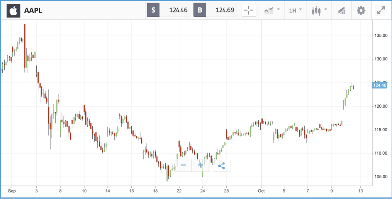Expand the chart type dropdown arrow
Image resolution: width=392 pixels, height=199 pixels.
pyautogui.click(x=326, y=10)
